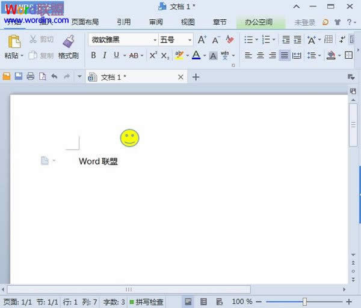Click the Paste clipboard icon
The image size is (361, 308).
(13, 41)
